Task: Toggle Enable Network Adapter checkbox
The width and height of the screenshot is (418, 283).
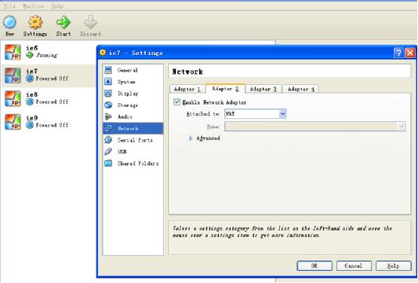Action: click(177, 102)
